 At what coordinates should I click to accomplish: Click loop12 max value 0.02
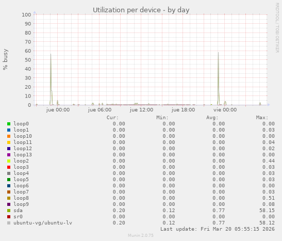coord(269,149)
